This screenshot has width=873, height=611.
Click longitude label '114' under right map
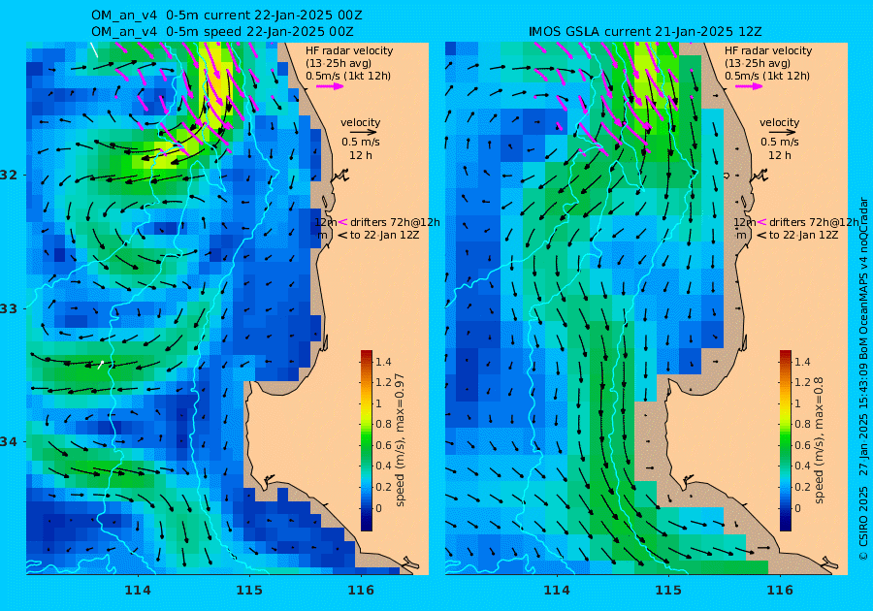tap(556, 590)
